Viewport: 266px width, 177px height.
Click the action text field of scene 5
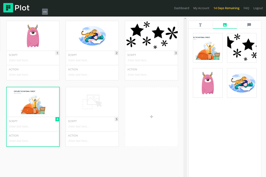[x=92, y=141]
